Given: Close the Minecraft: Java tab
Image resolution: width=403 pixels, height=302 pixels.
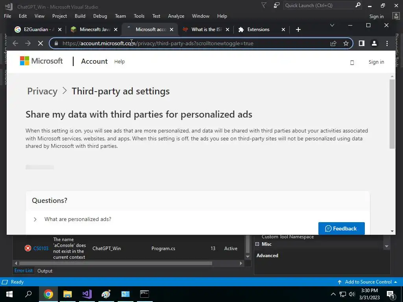Looking at the screenshot, I should pos(116,29).
